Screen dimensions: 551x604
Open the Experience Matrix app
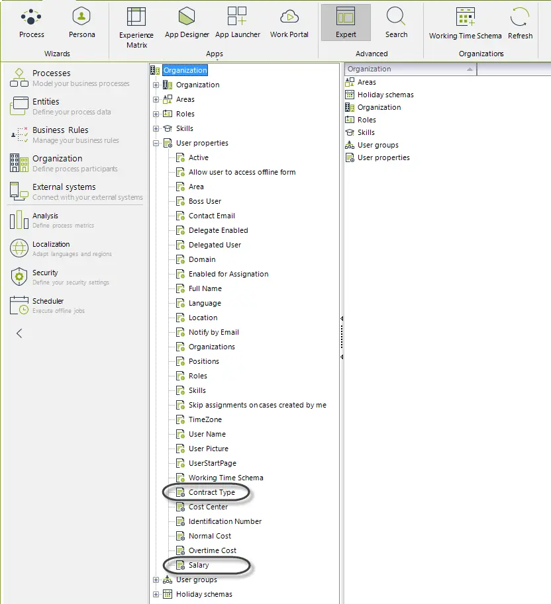click(136, 28)
